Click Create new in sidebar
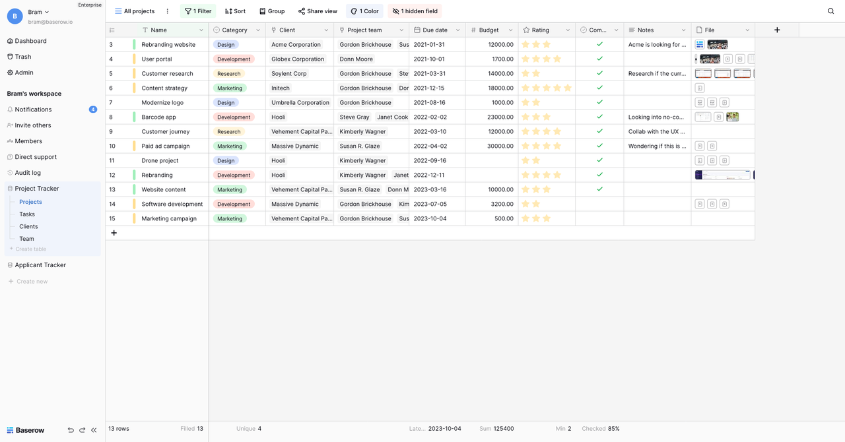 [28, 281]
